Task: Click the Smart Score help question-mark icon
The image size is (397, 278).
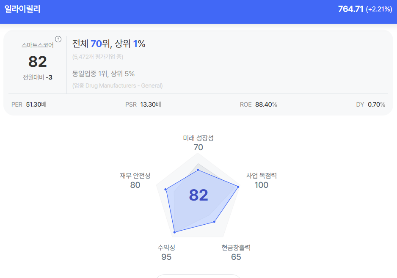Action: click(x=58, y=39)
